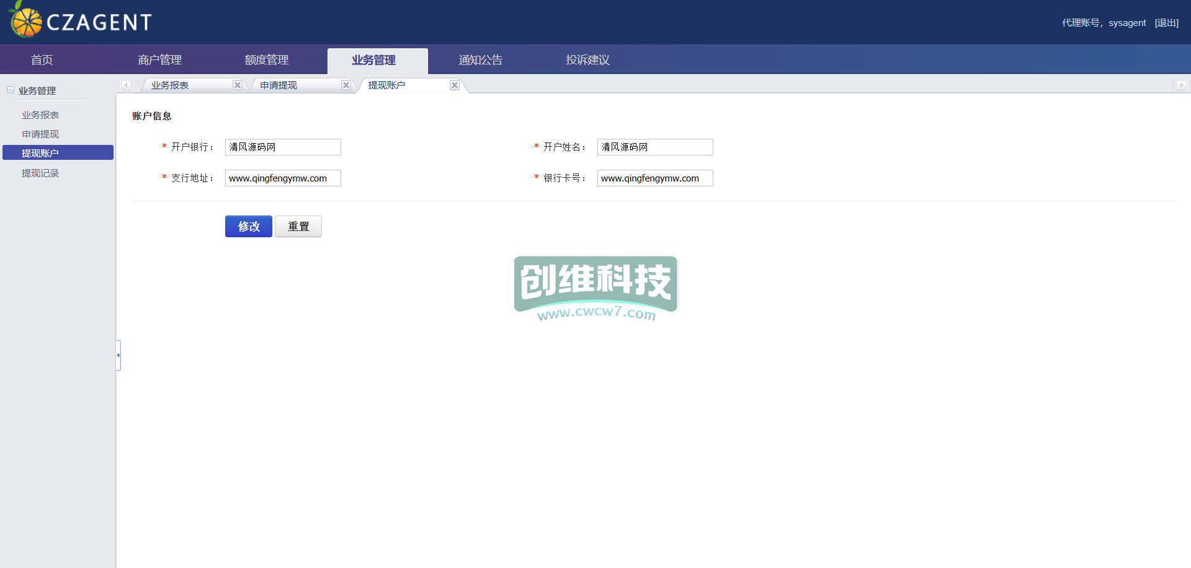Open 额度管理 navigation menu
The height and width of the screenshot is (568, 1191).
click(x=267, y=60)
